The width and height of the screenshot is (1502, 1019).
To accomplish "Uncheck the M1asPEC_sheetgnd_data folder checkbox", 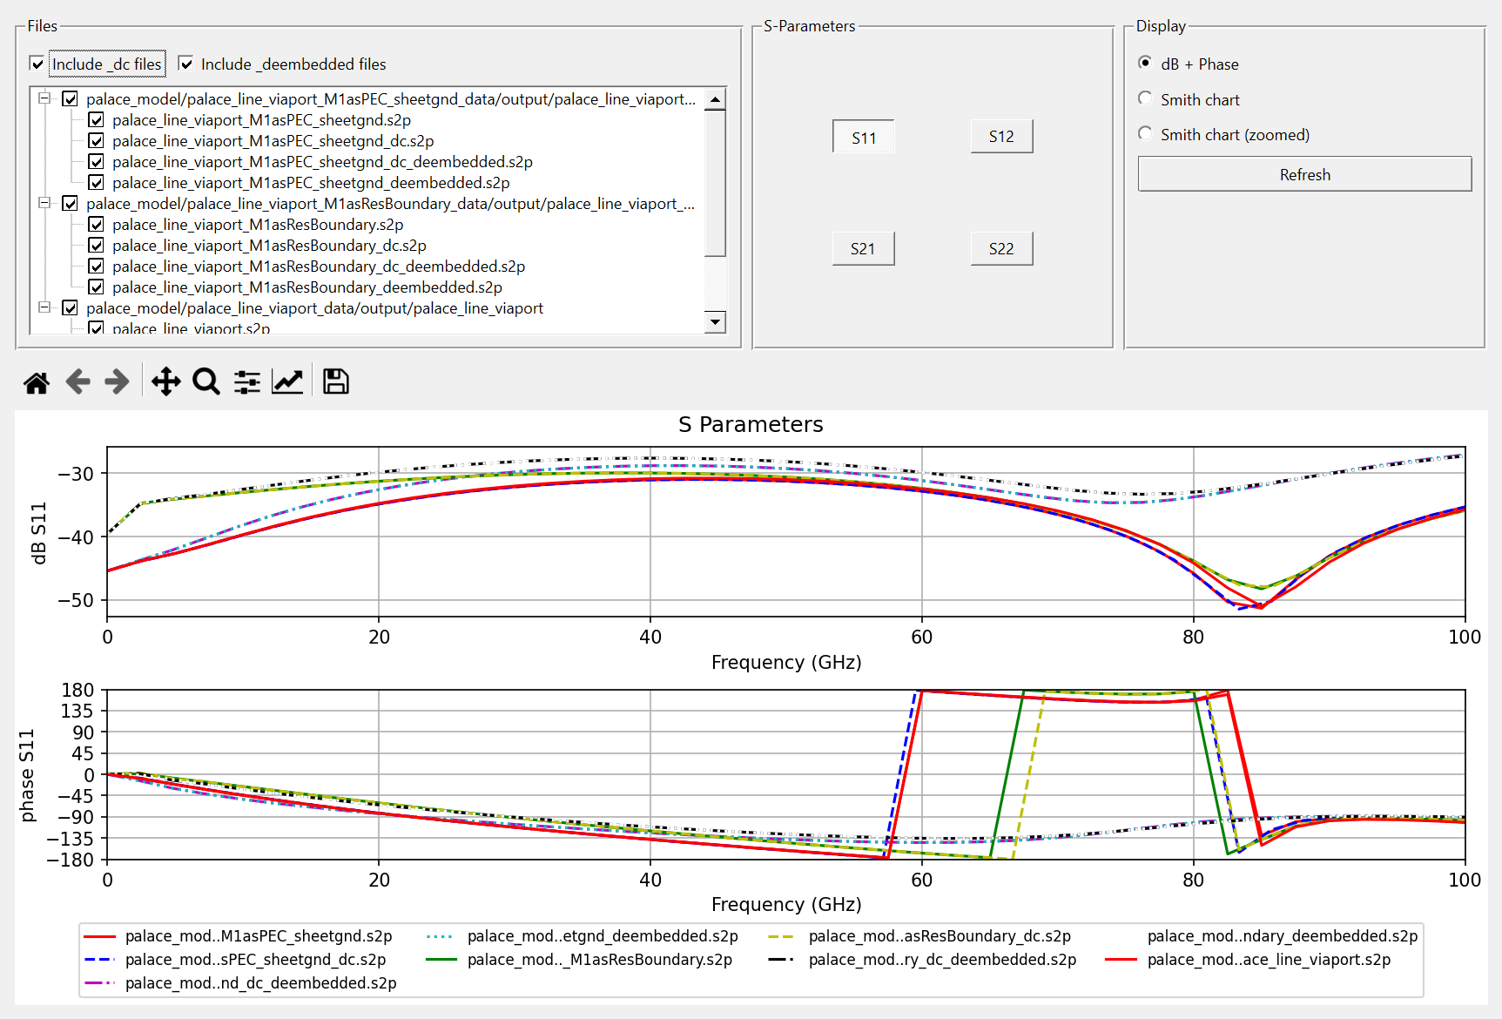I will (x=71, y=99).
